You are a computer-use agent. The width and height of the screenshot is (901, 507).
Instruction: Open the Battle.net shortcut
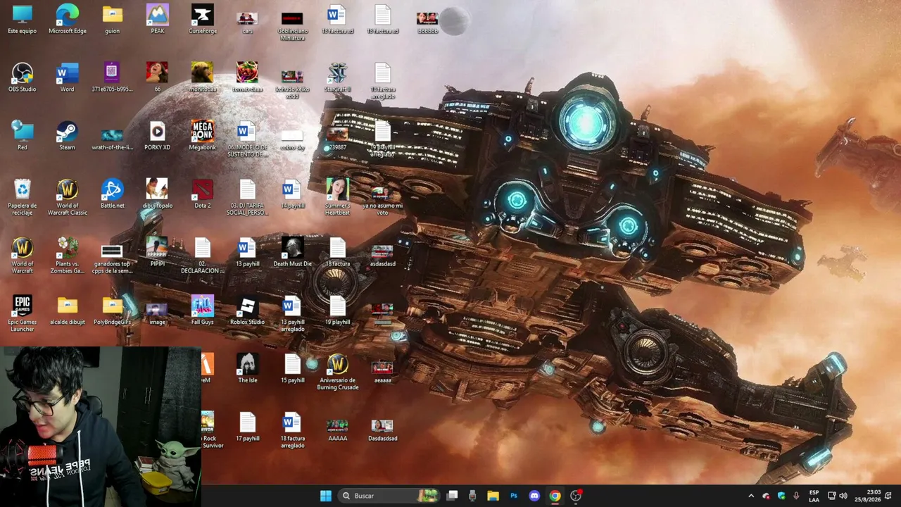coord(112,194)
